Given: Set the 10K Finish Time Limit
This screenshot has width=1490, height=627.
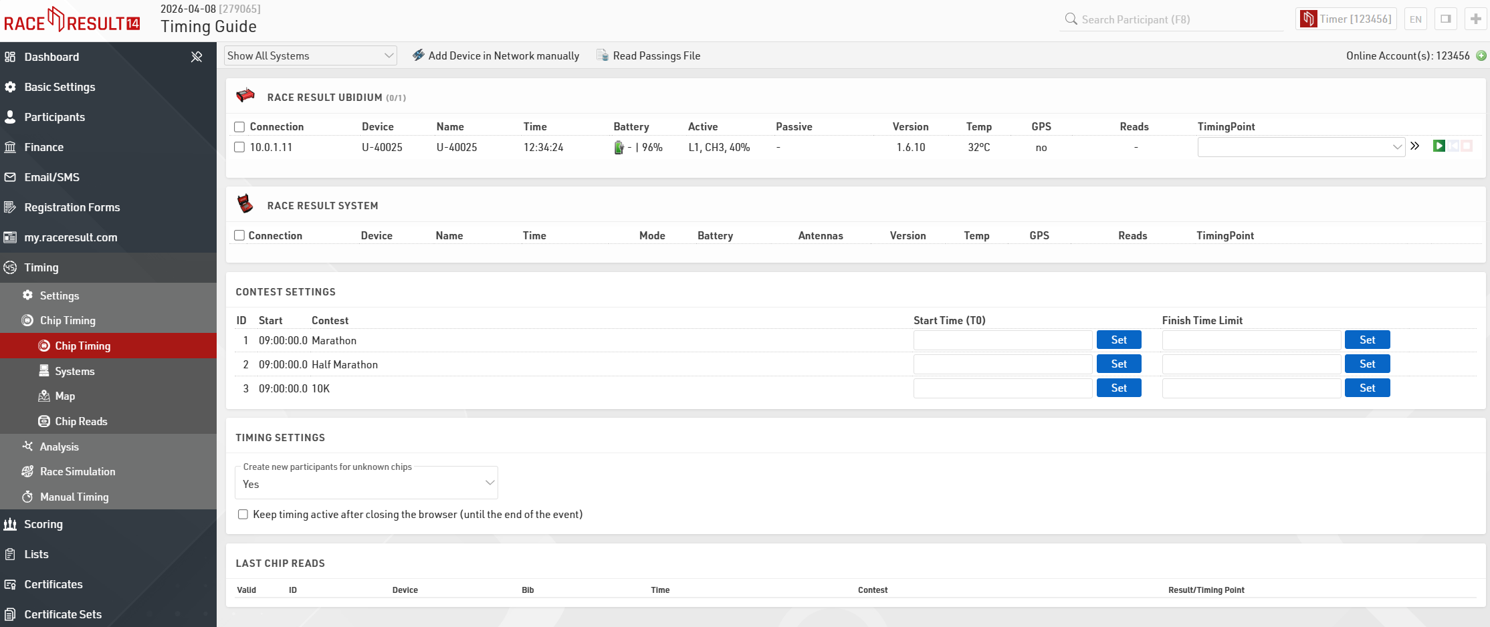Looking at the screenshot, I should pyautogui.click(x=1367, y=388).
